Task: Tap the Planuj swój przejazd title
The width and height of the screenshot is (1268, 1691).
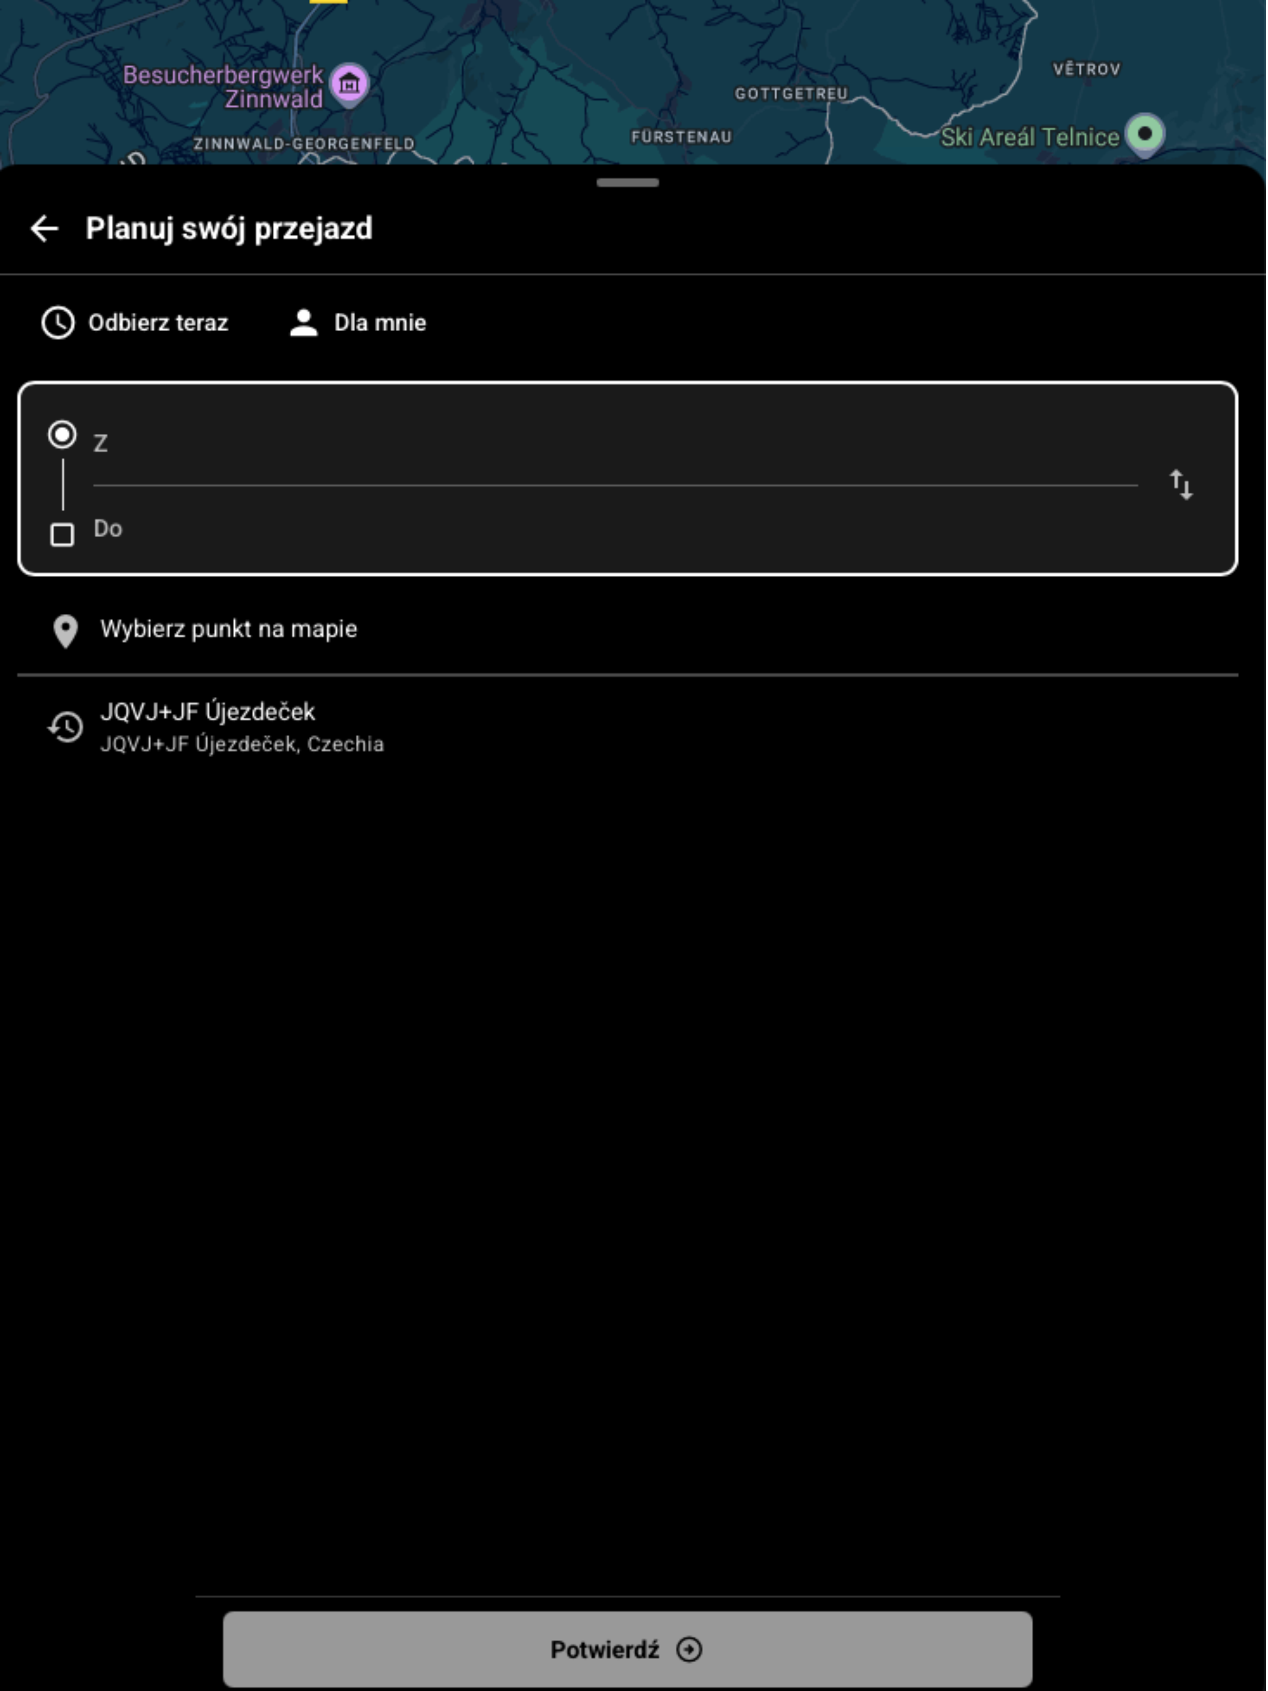Action: (x=229, y=229)
